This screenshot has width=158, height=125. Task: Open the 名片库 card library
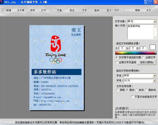pos(21,10)
